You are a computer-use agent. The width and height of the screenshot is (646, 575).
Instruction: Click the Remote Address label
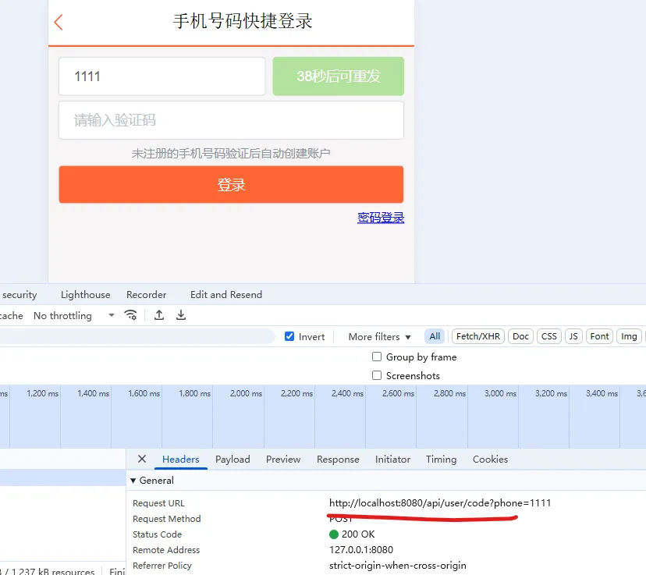(166, 550)
